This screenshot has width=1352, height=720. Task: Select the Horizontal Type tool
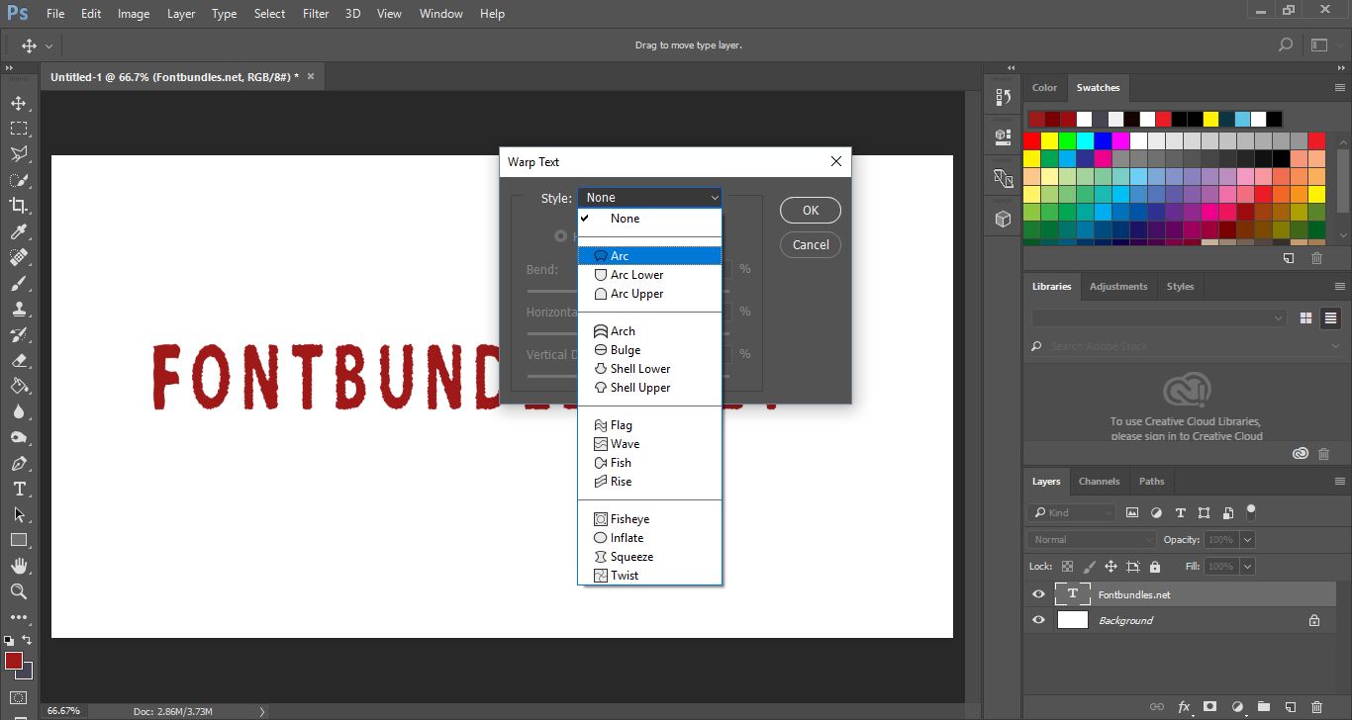click(19, 488)
